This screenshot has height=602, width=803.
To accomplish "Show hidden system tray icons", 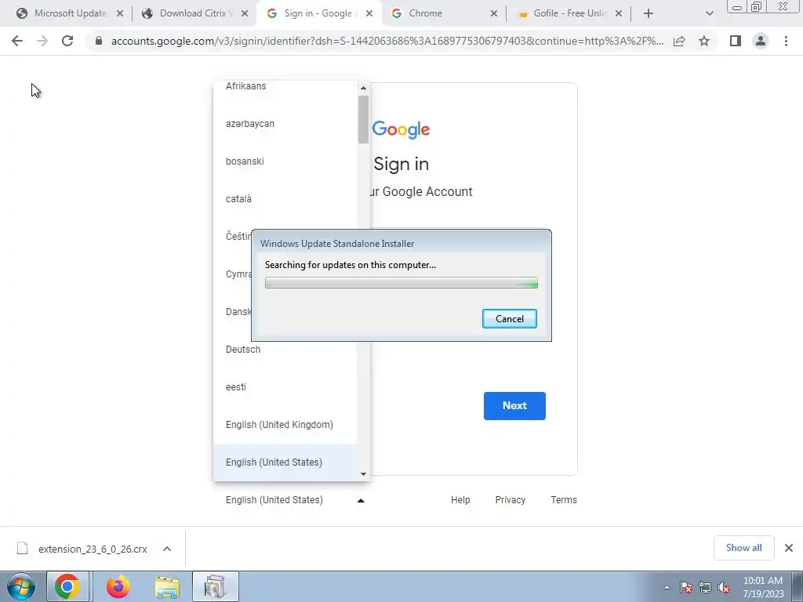I will click(x=667, y=587).
